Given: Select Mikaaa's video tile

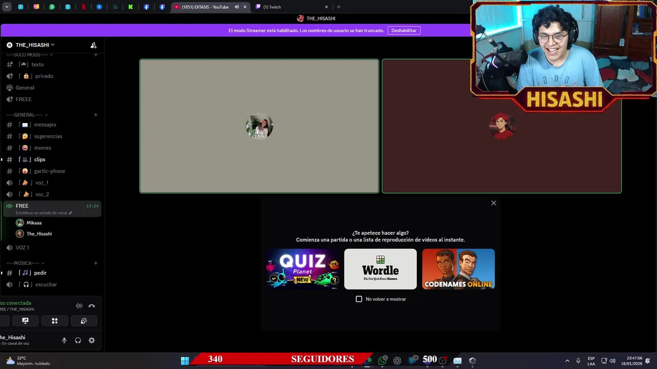Looking at the screenshot, I should point(259,126).
